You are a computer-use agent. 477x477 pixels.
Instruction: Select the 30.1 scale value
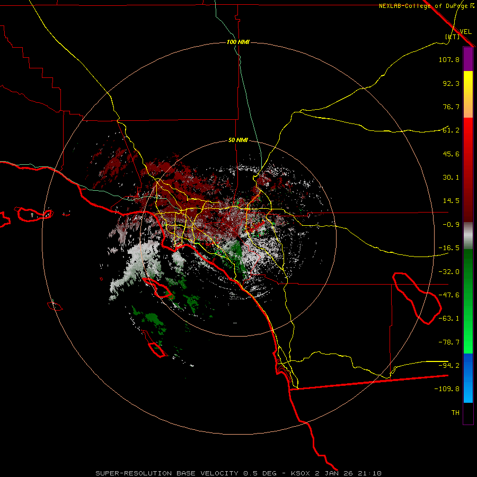[451, 178]
